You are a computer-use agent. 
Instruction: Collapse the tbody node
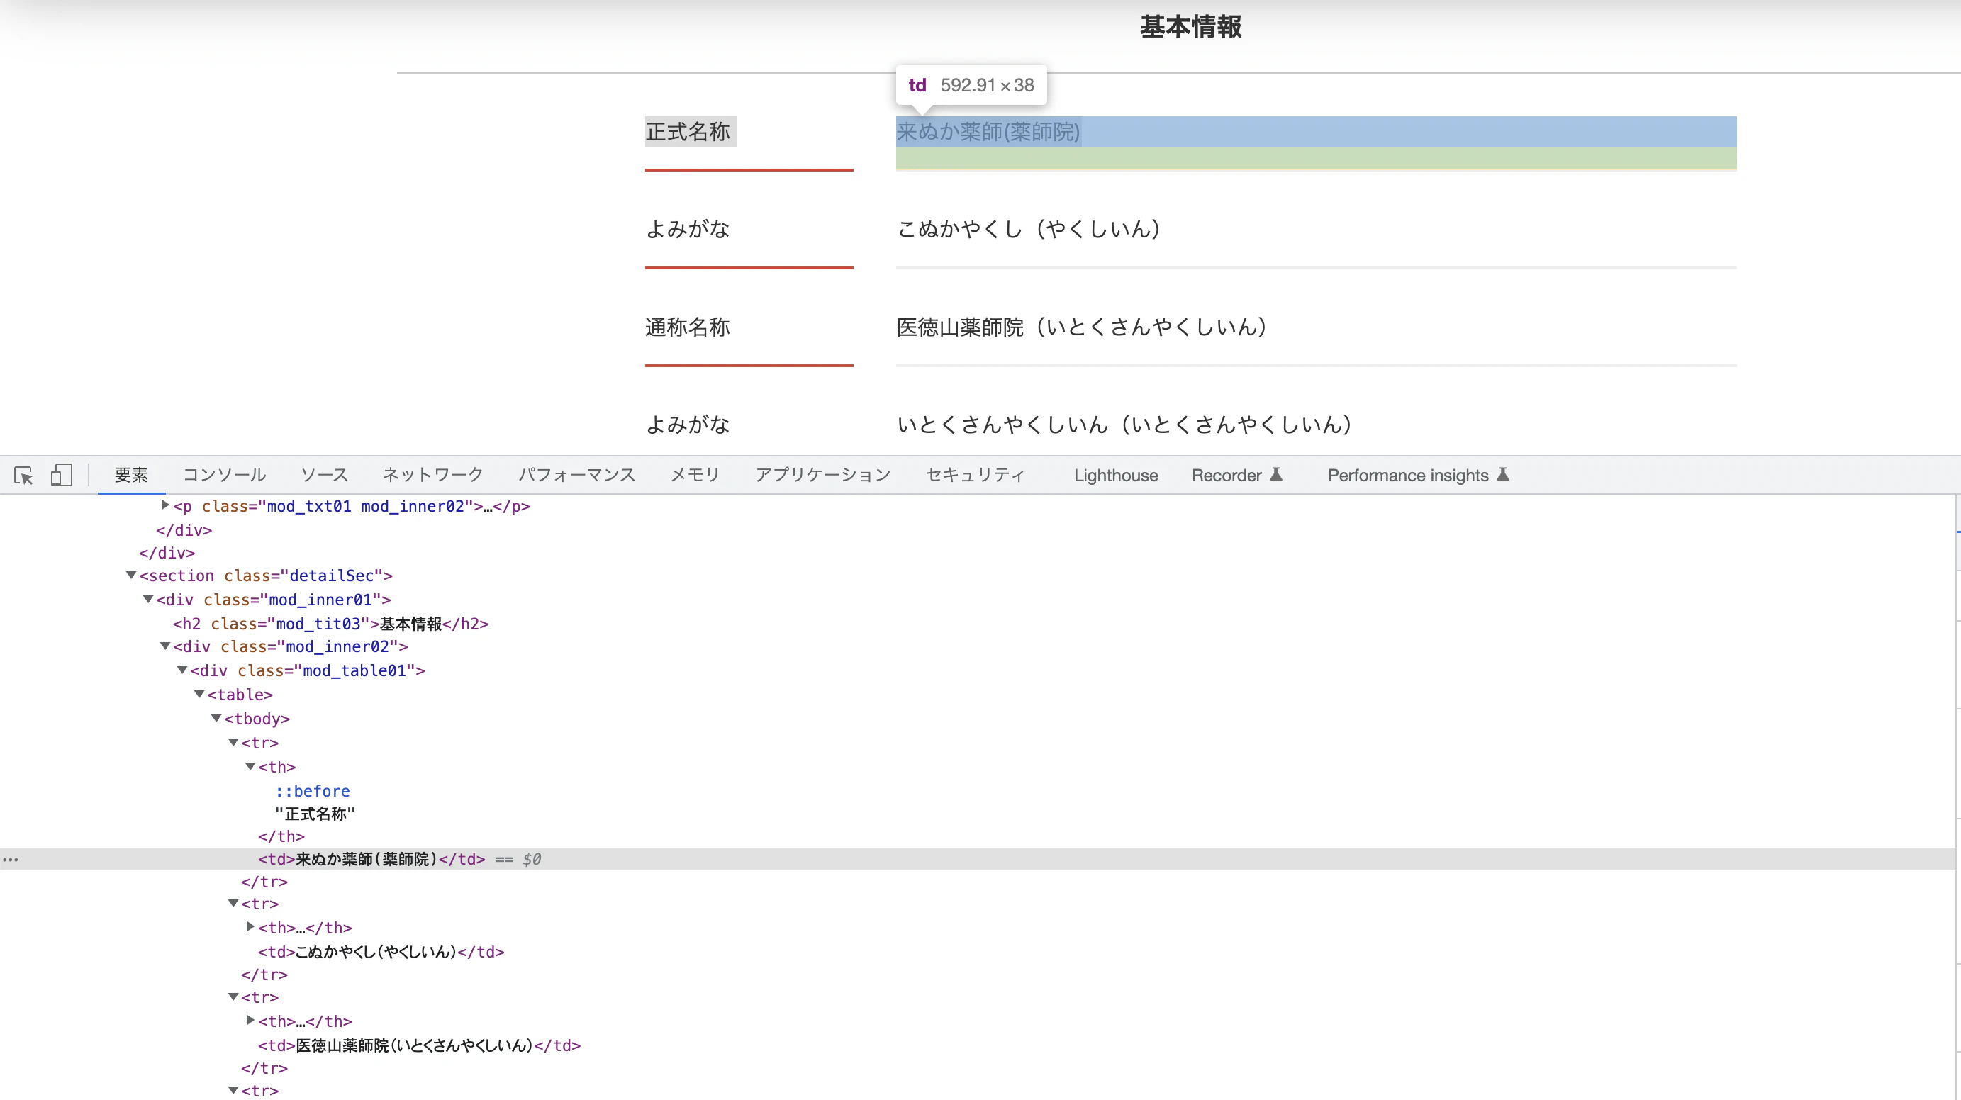tap(216, 718)
